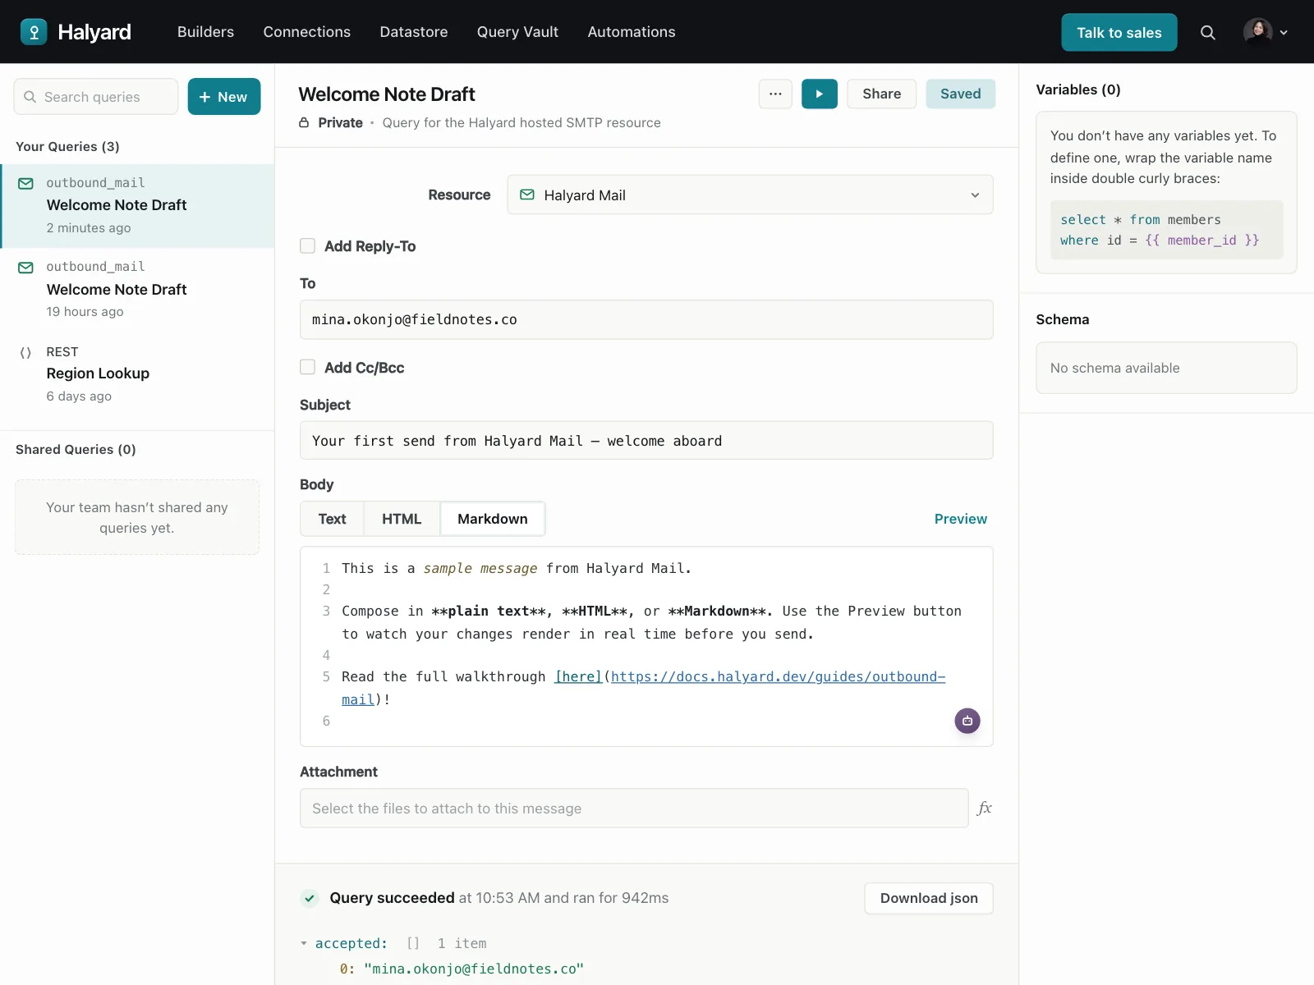
Task: Open the more options ellipsis menu
Action: 775,94
